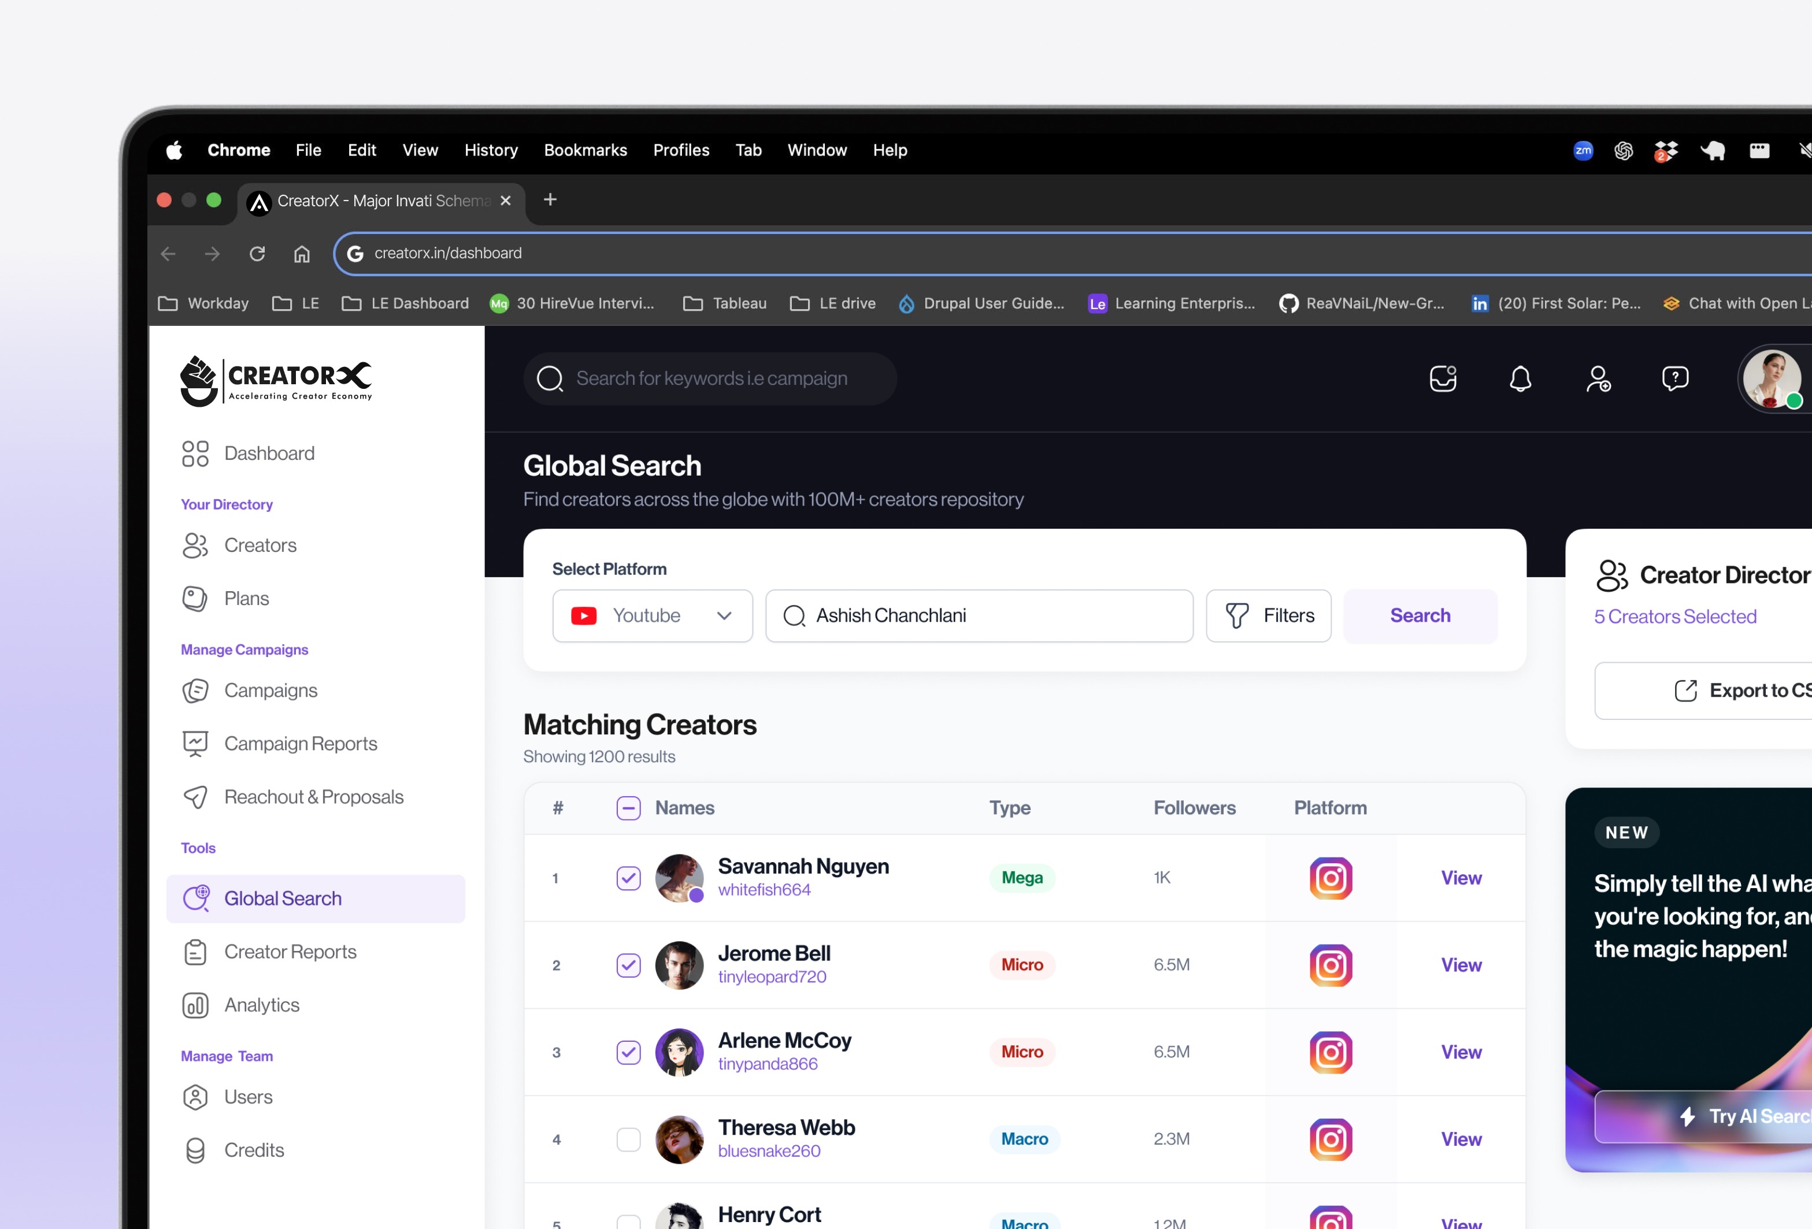This screenshot has width=1812, height=1229.
Task: Open Jerome Bell's avatar
Action: click(679, 966)
